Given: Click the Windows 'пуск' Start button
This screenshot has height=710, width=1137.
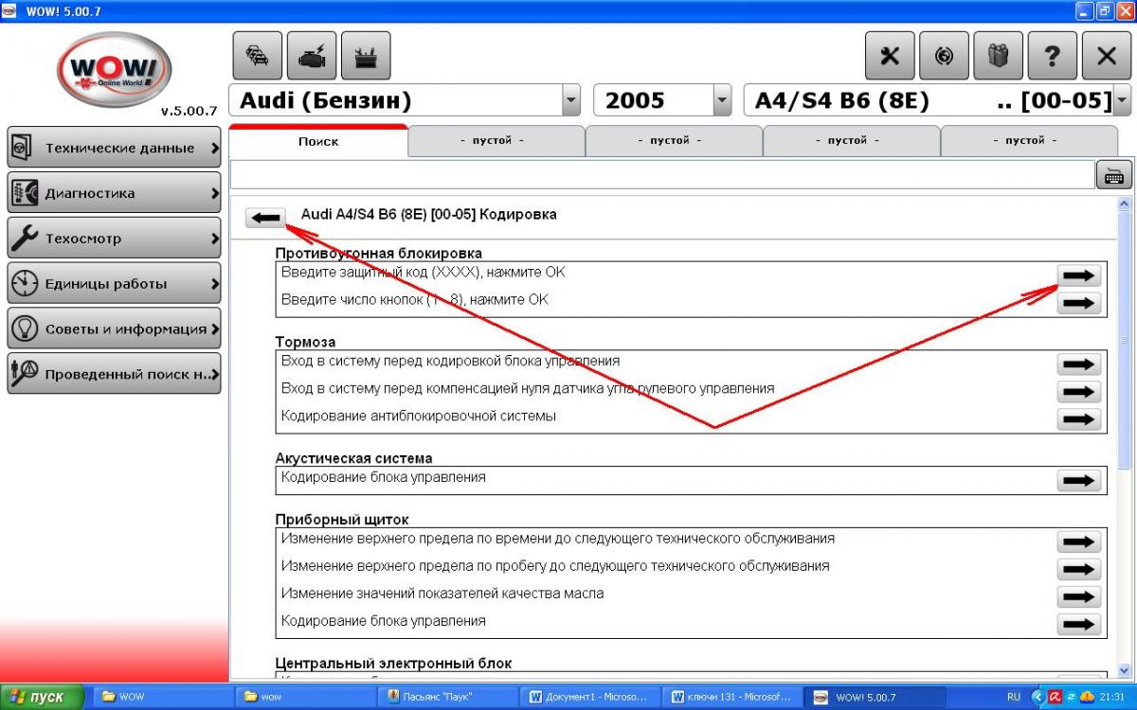Looking at the screenshot, I should 43,697.
